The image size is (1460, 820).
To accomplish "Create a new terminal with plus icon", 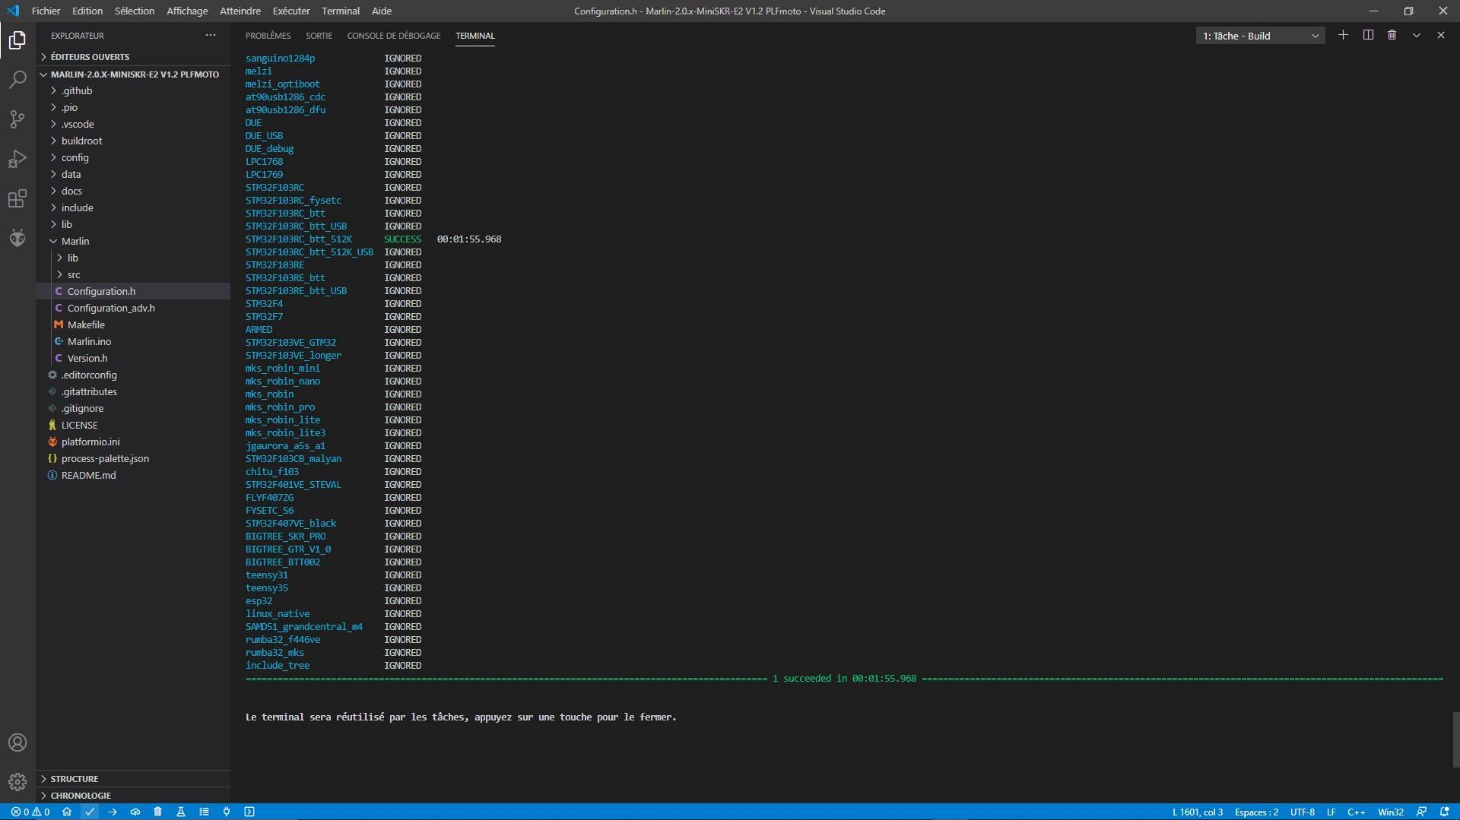I will coord(1344,35).
